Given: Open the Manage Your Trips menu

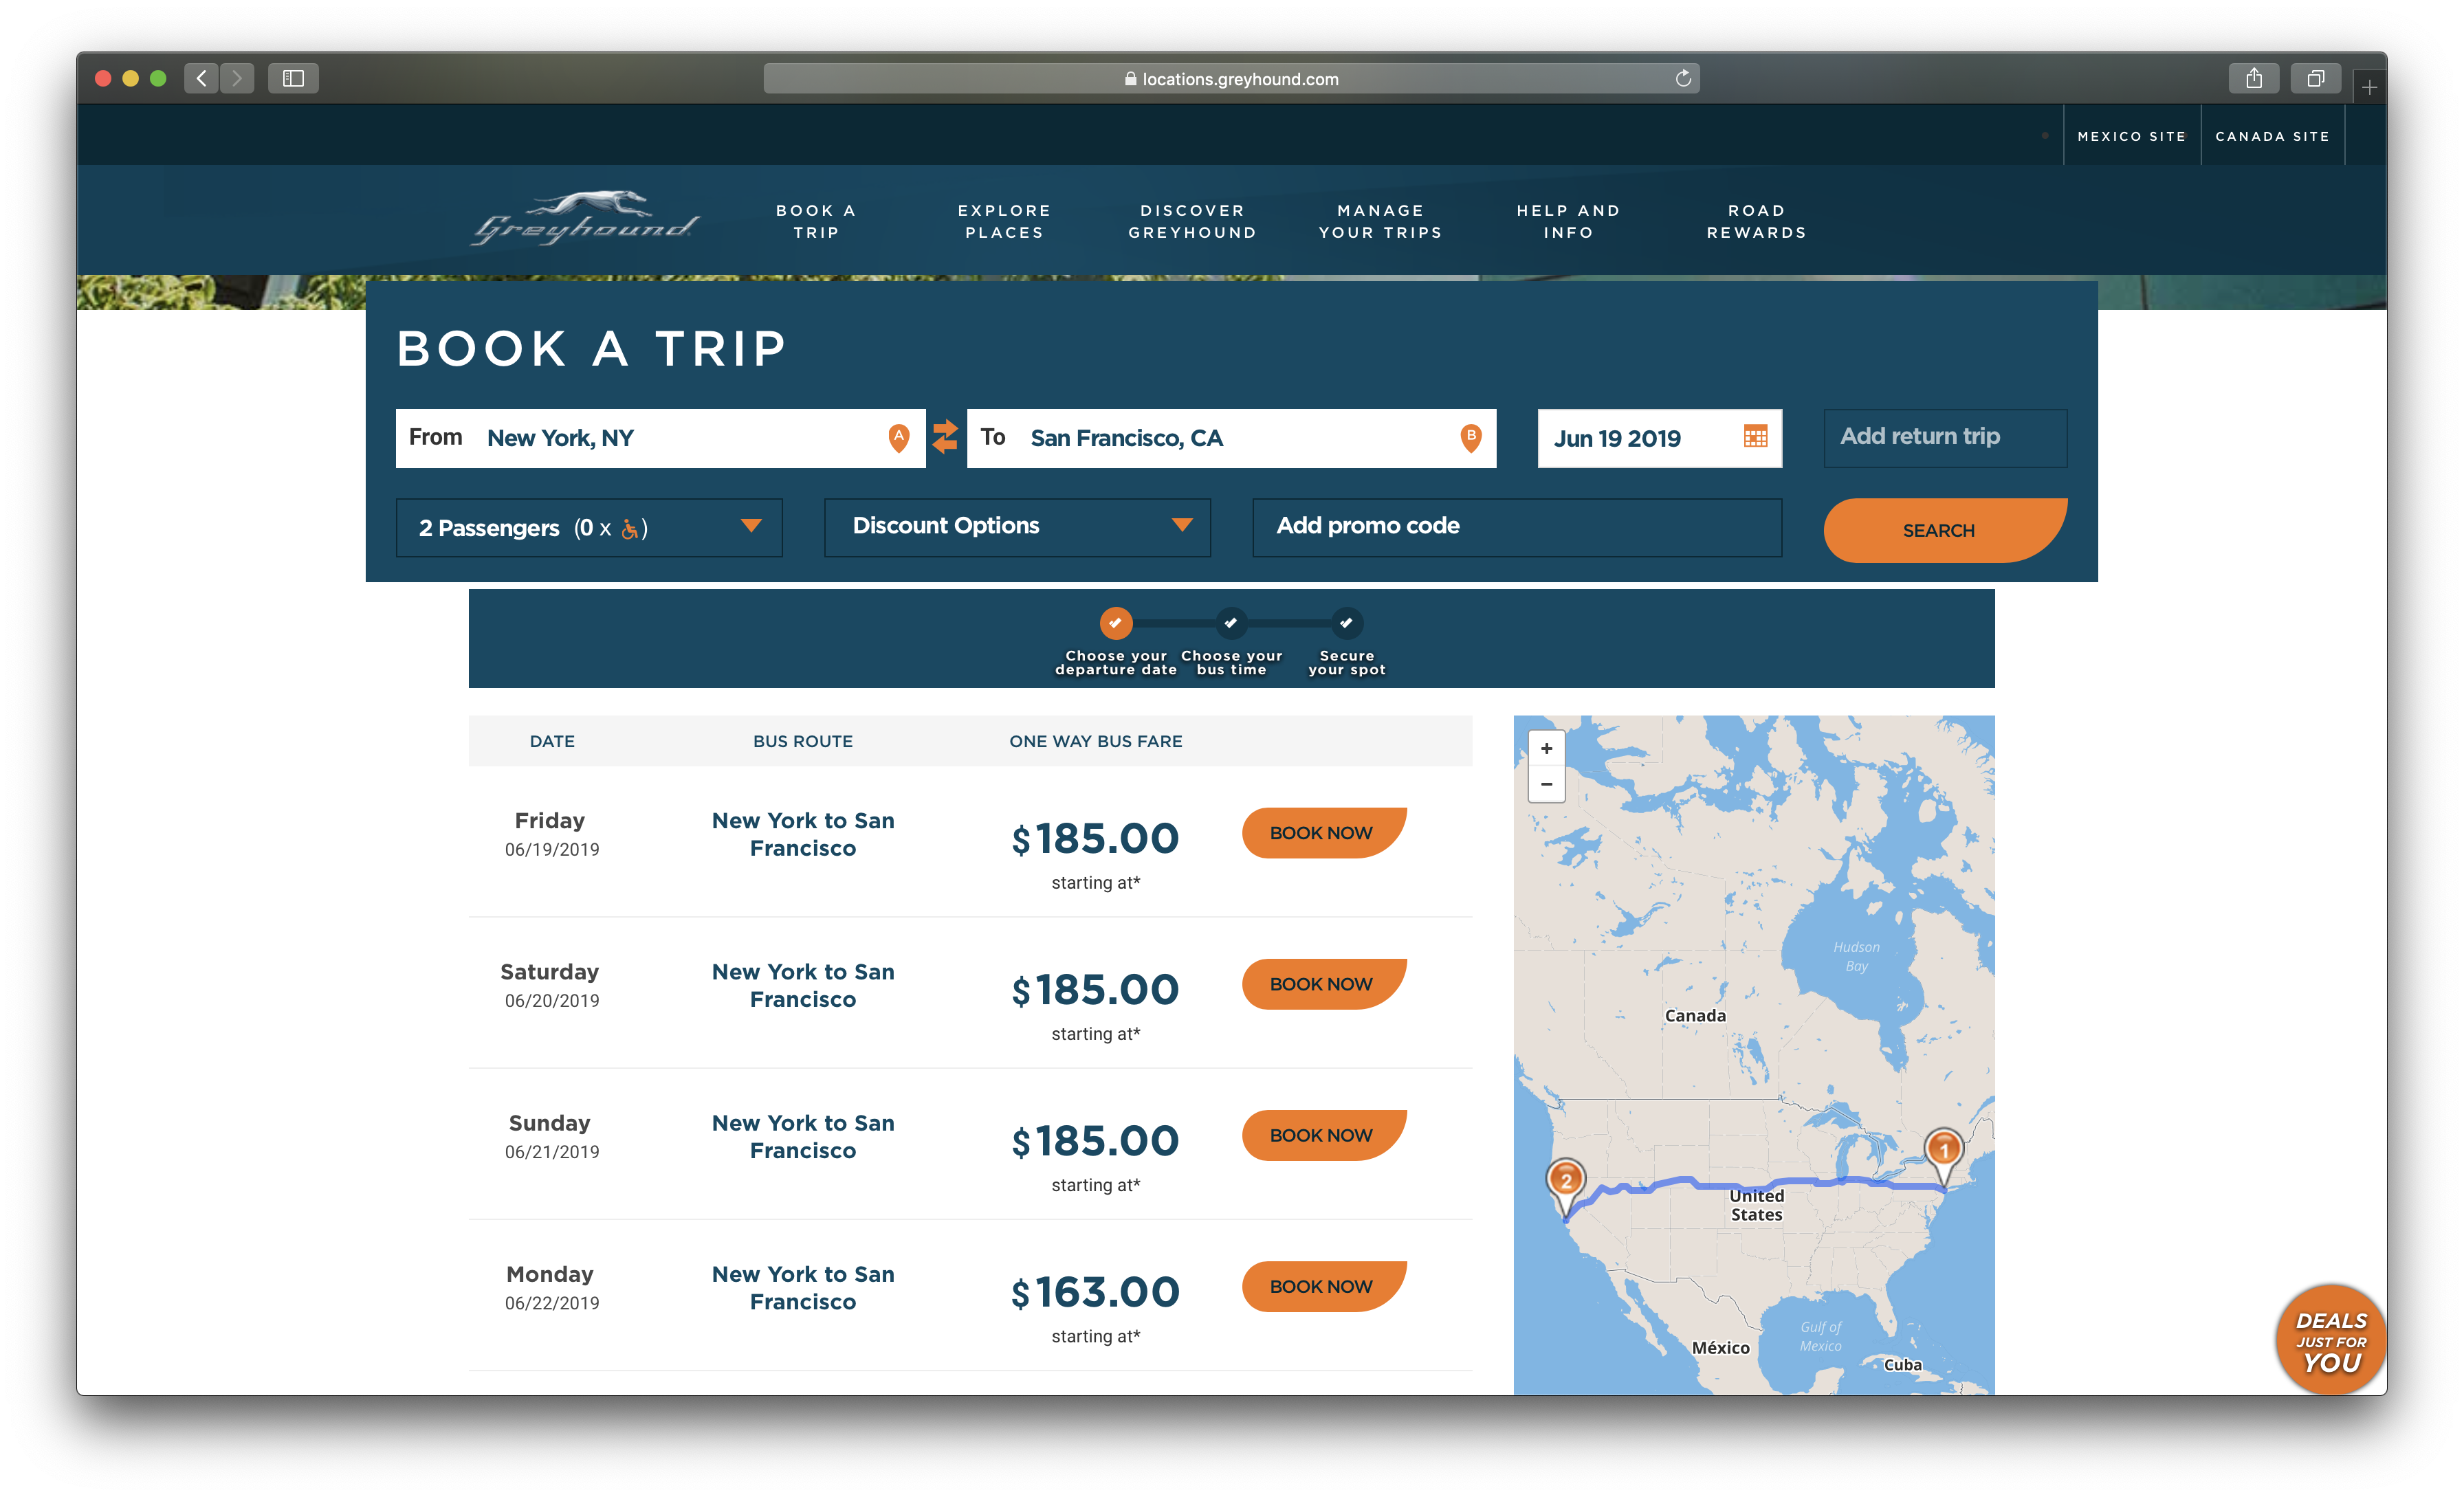Looking at the screenshot, I should tap(1380, 221).
